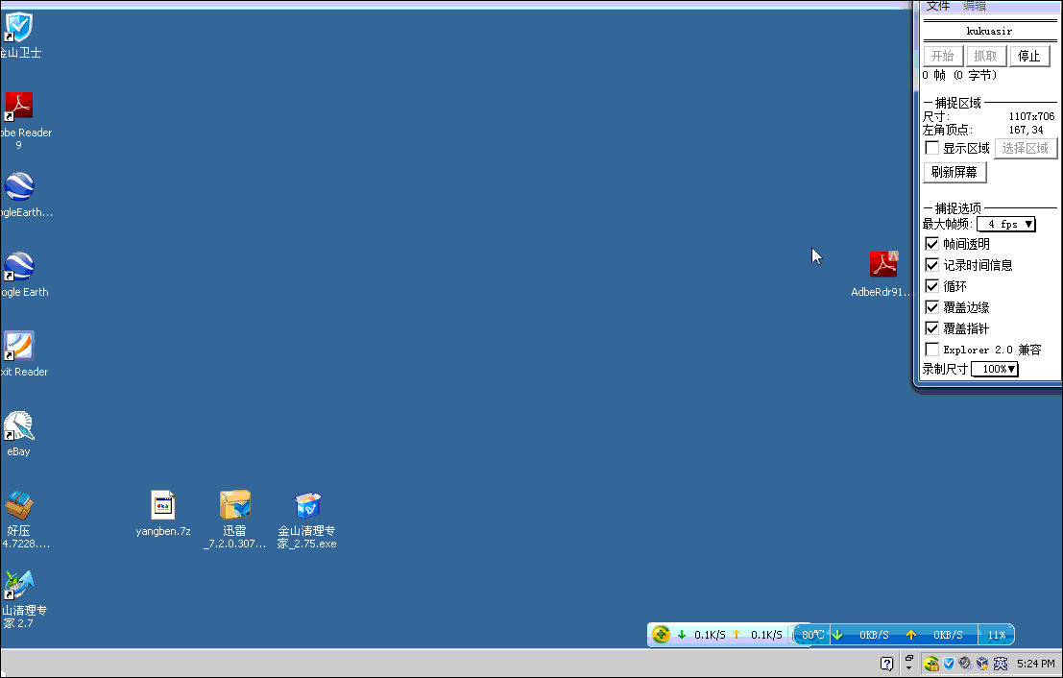Viewport: 1063px width, 678px height.
Task: Open the 编辑 menu
Action: pyautogui.click(x=975, y=6)
